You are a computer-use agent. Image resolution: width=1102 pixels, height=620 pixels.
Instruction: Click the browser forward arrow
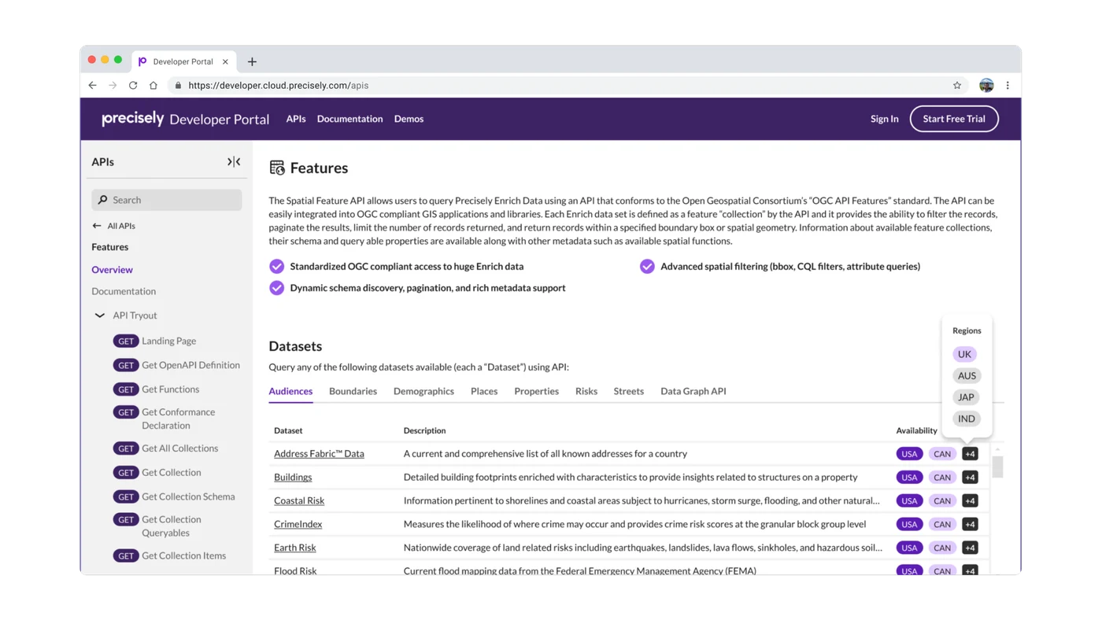coord(113,85)
